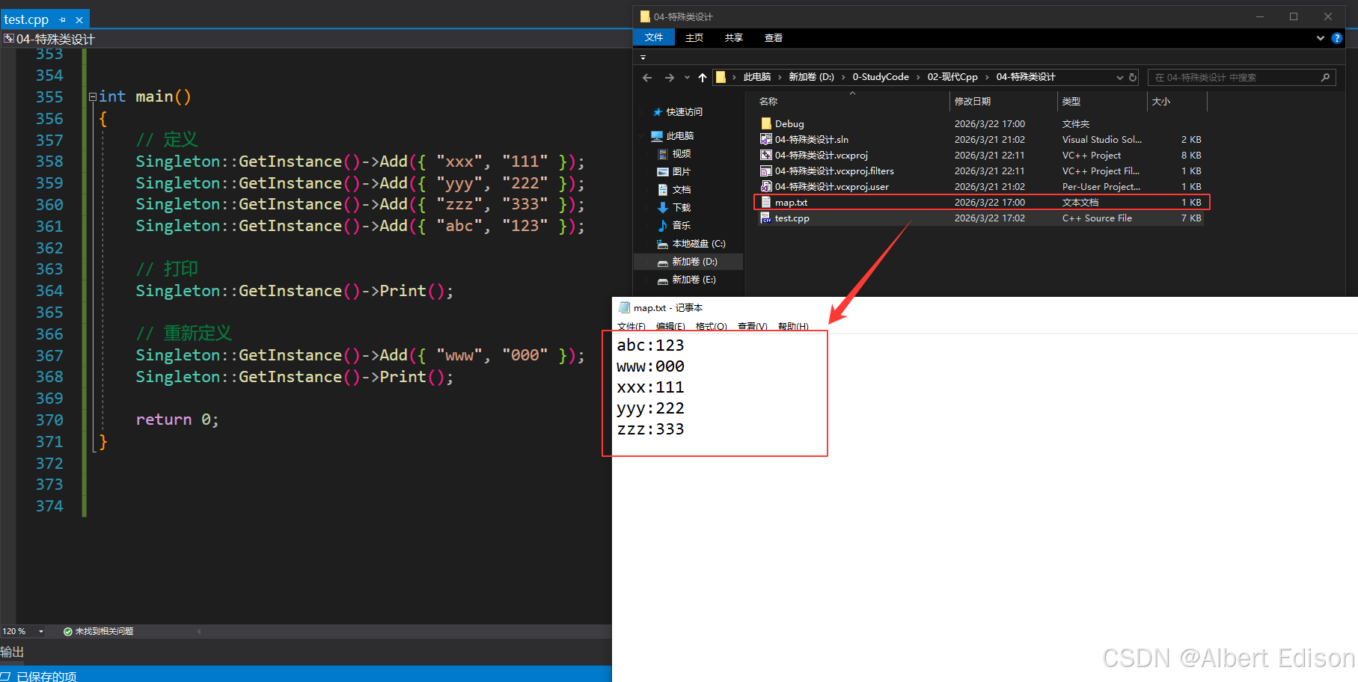Open the 文件 tab in File Explorer
1358x682 pixels.
point(654,37)
